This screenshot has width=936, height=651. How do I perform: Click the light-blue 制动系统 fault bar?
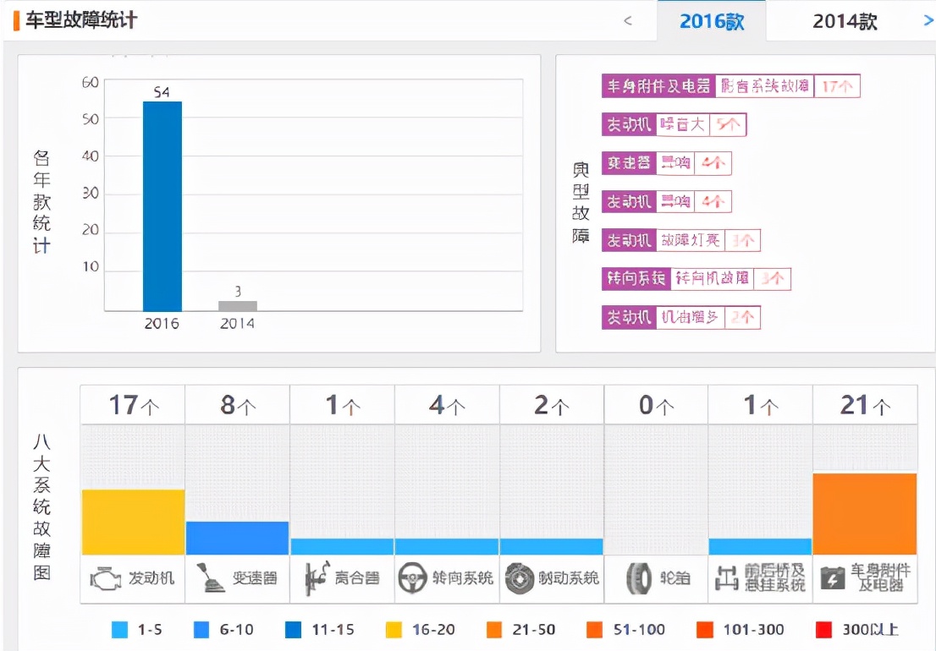[x=552, y=547]
